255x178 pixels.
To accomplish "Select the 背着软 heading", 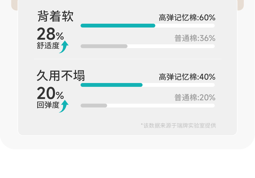I will [x=55, y=17].
